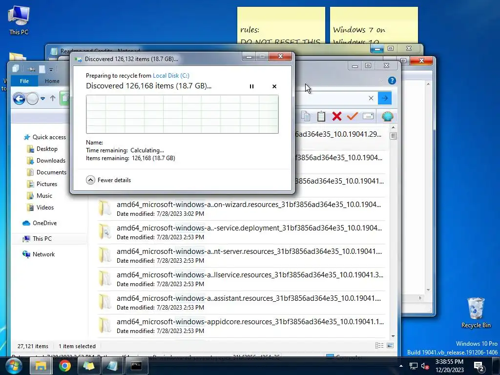Open Videos in the navigation pane
Viewport: 500px width, 375px height.
tap(41, 208)
